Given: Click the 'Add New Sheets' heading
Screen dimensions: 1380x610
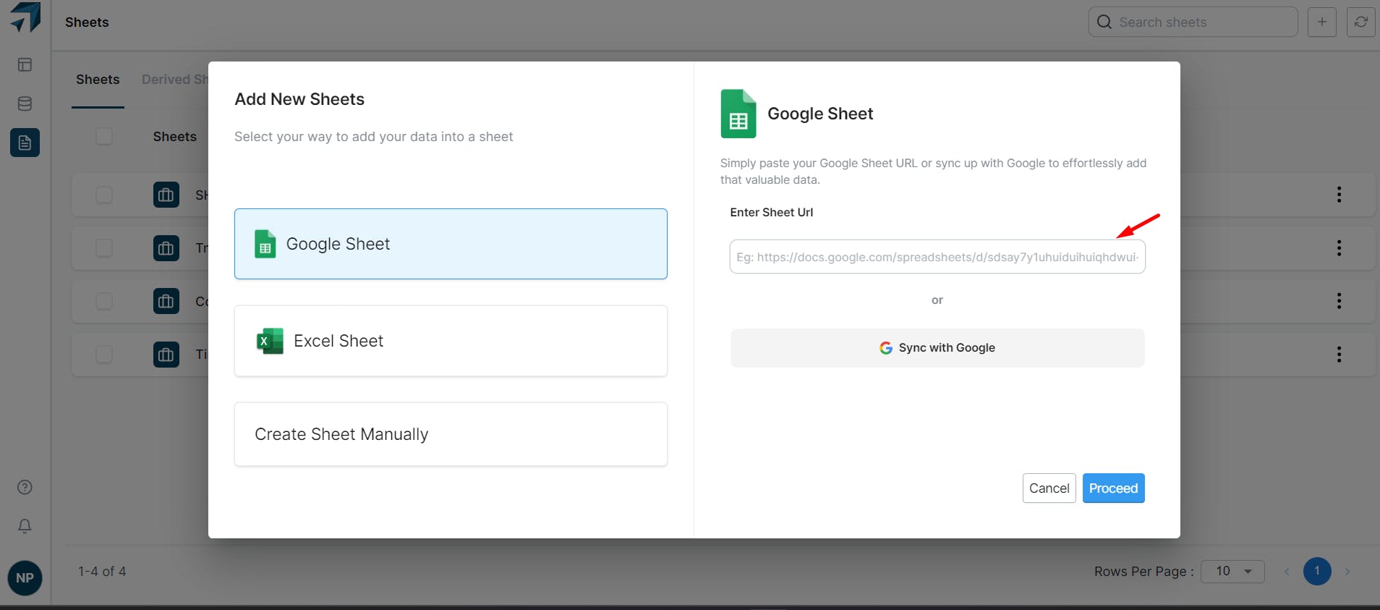Looking at the screenshot, I should pos(299,99).
